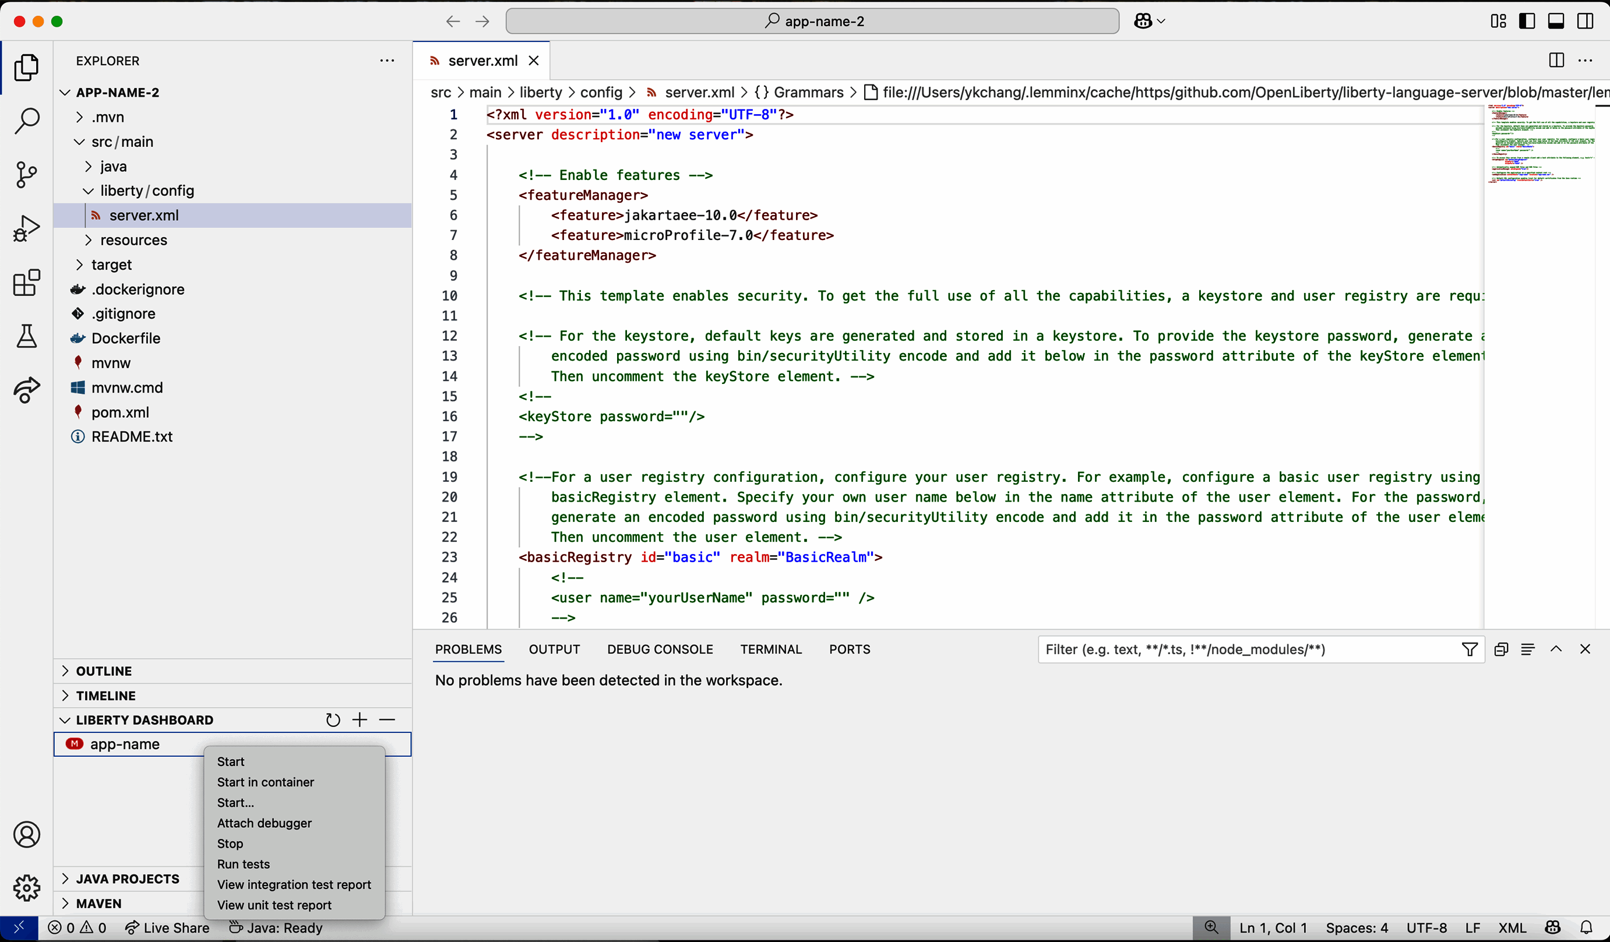Screen dimensions: 1610x942
Task: Expand the OUTLINE section
Action: [x=104, y=671]
